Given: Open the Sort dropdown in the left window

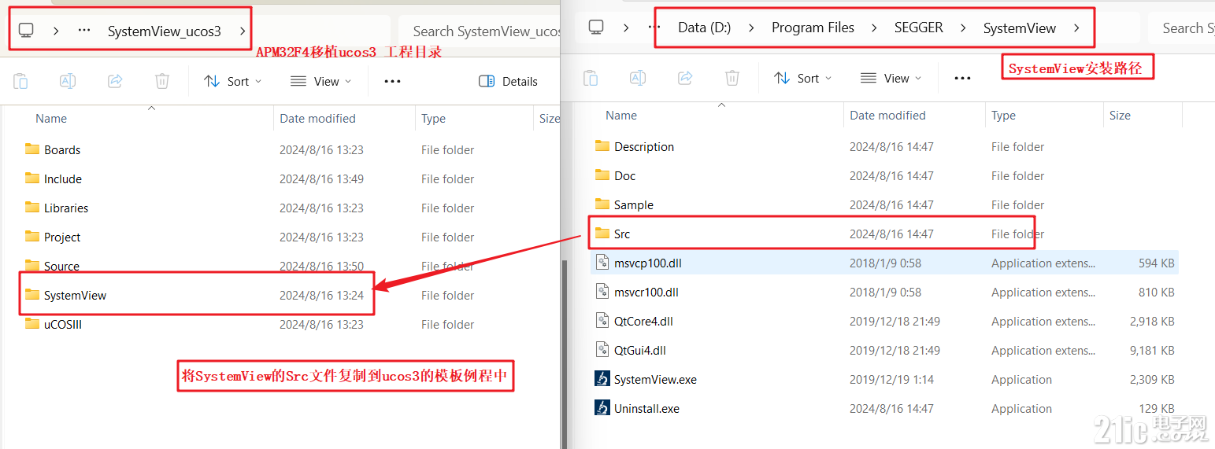Looking at the screenshot, I should (232, 81).
